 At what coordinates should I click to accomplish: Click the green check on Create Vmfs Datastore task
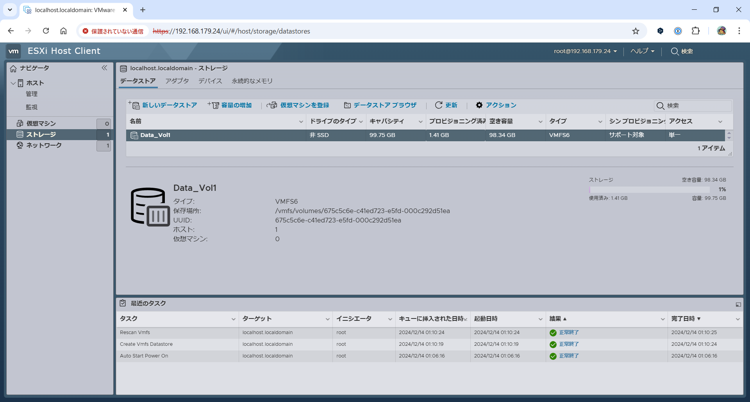[553, 345]
